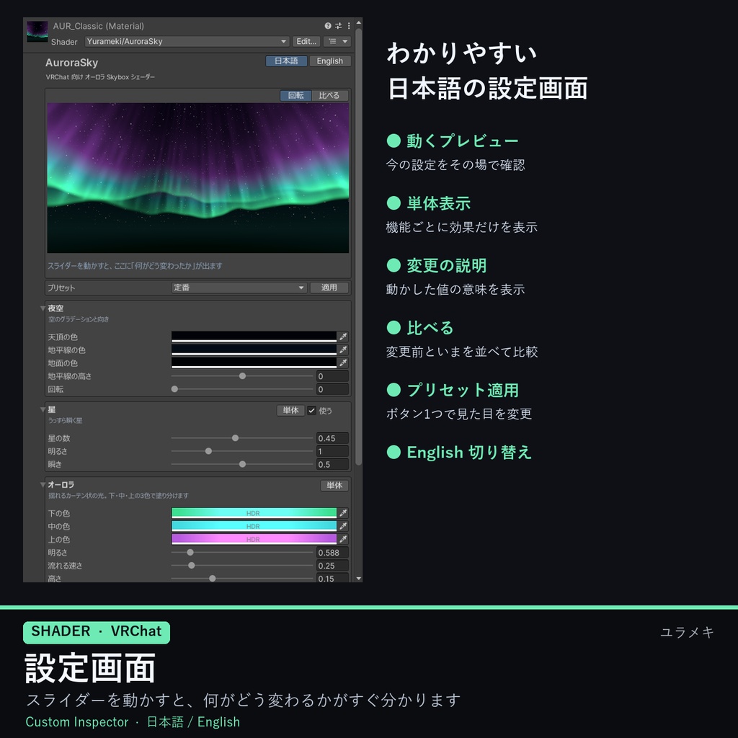Collapse the 星 section

43,409
